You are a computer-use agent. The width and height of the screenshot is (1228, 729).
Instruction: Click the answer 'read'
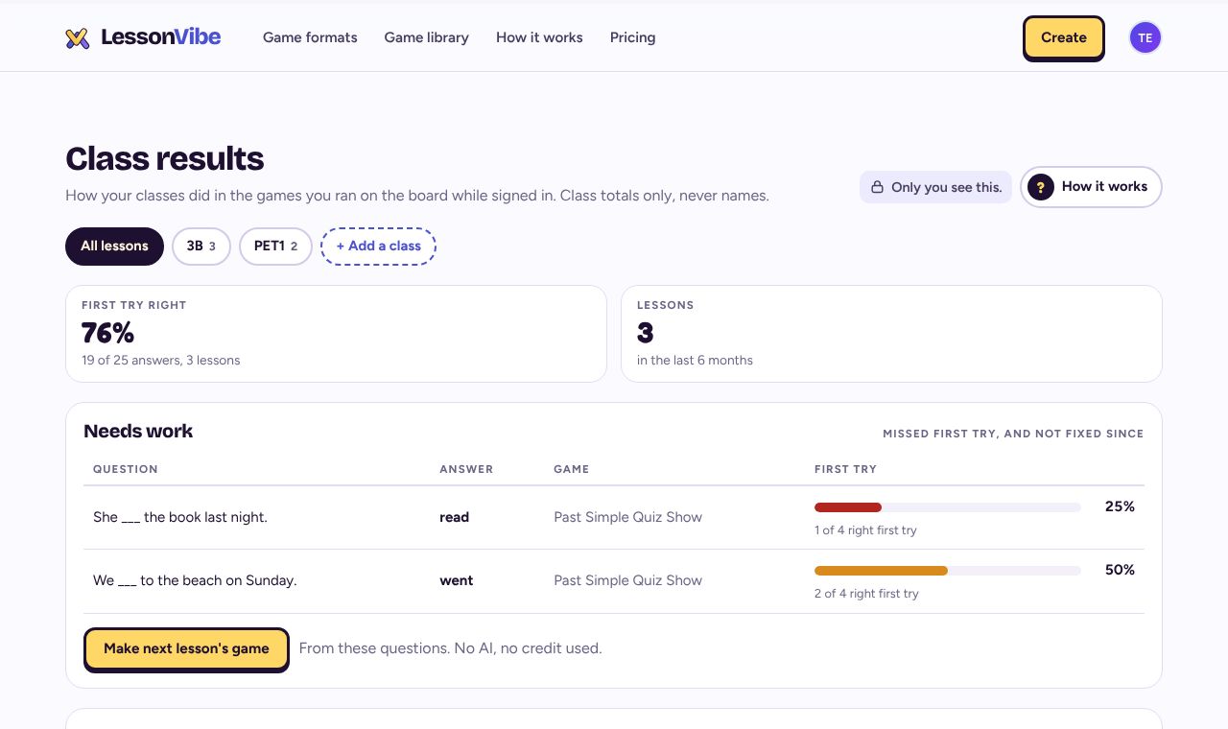coord(454,517)
